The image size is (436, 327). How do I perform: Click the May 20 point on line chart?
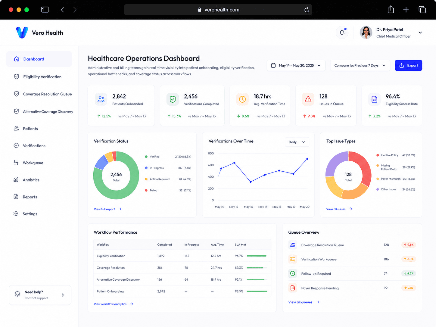tap(307, 159)
